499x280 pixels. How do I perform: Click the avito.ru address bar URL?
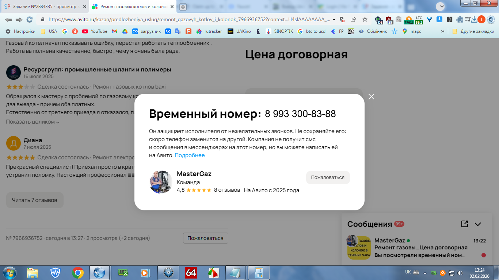coord(189,20)
